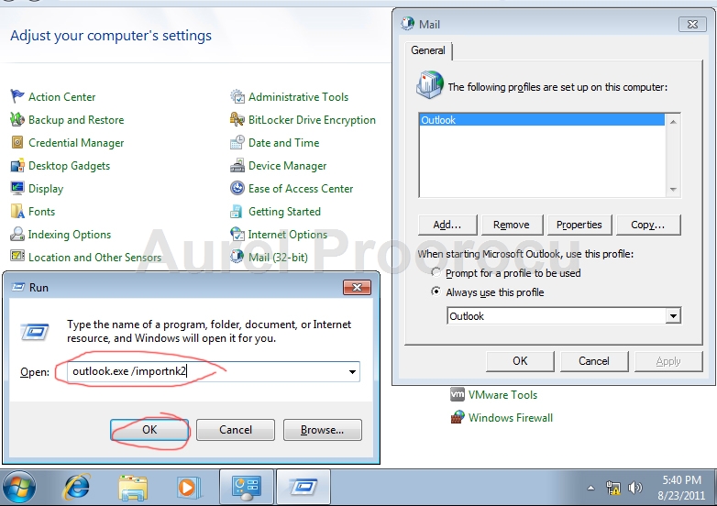Open Desktop Gadgets icon
This screenshot has width=717, height=506.
(x=17, y=166)
